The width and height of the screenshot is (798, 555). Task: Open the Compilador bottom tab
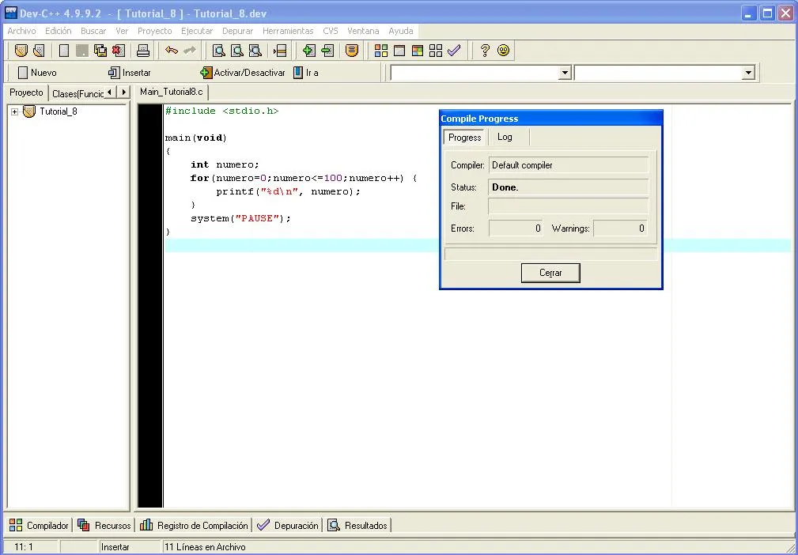(40, 526)
